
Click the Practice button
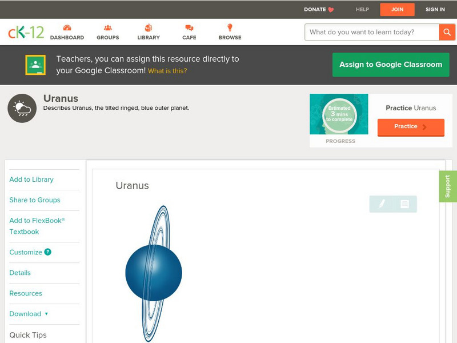[x=411, y=127]
